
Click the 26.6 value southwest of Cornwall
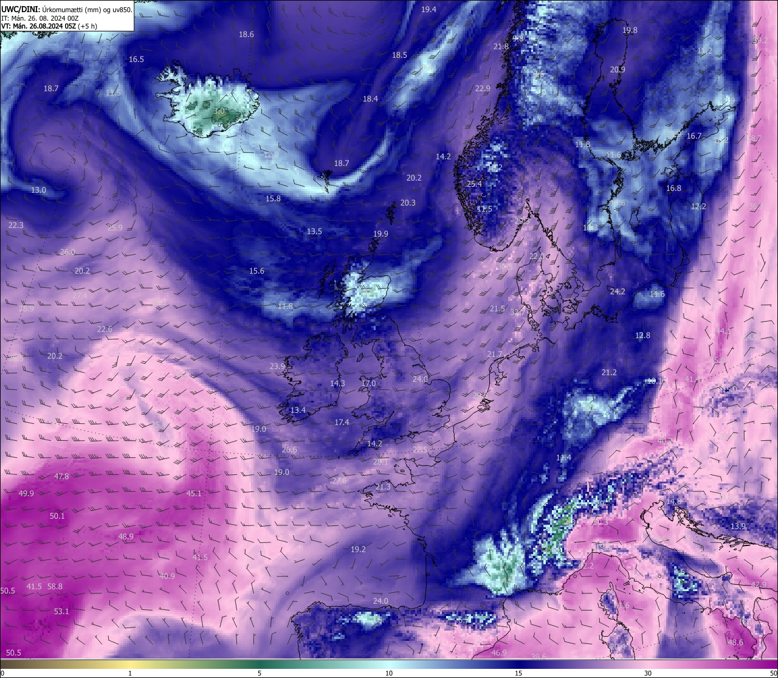tap(290, 451)
